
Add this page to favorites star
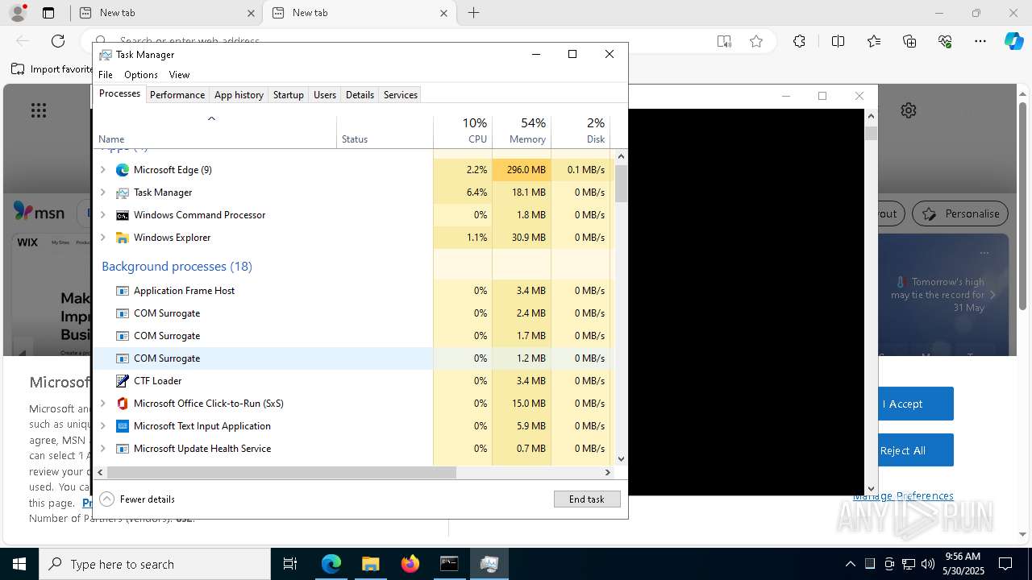(756, 41)
